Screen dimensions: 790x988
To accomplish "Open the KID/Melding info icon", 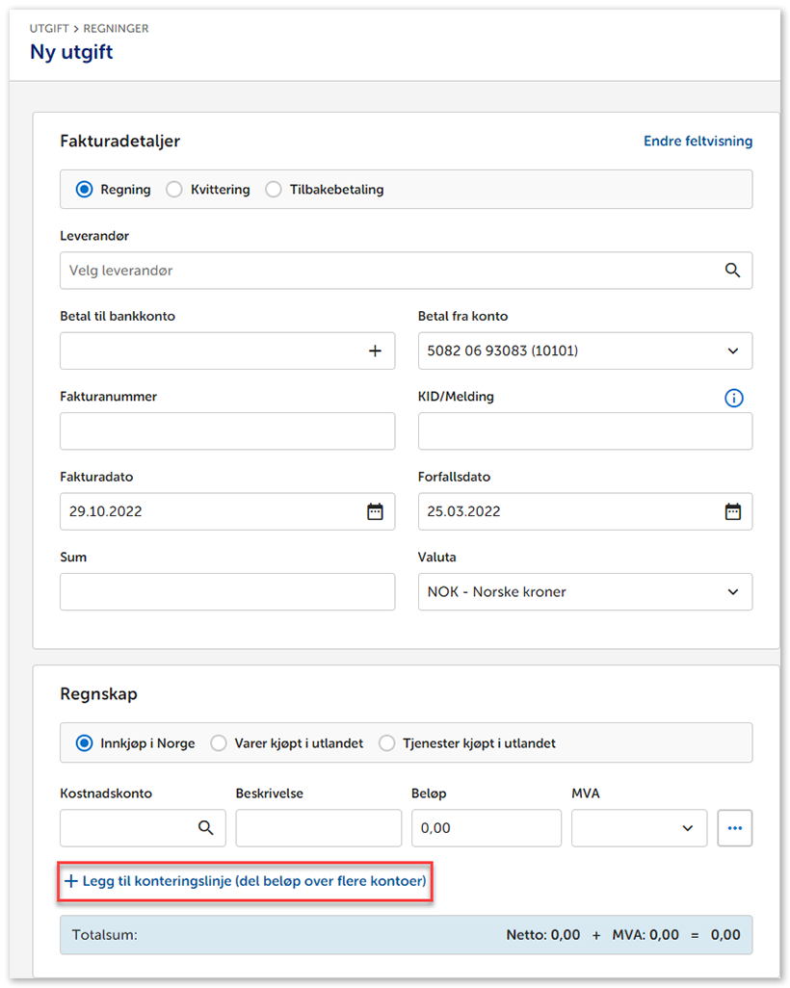I will point(733,398).
